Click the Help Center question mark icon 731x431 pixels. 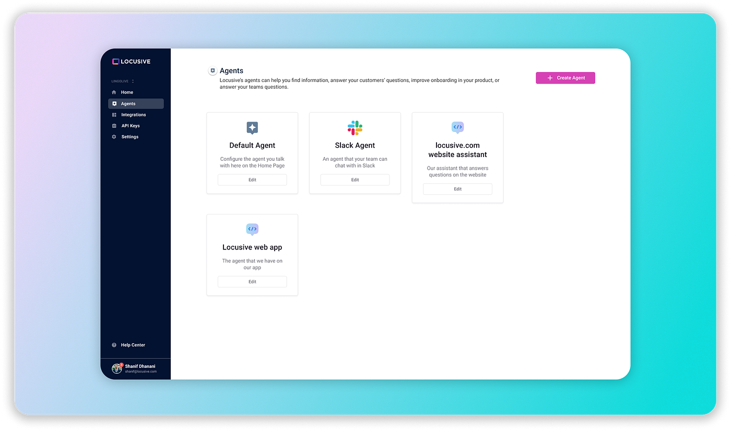[114, 345]
